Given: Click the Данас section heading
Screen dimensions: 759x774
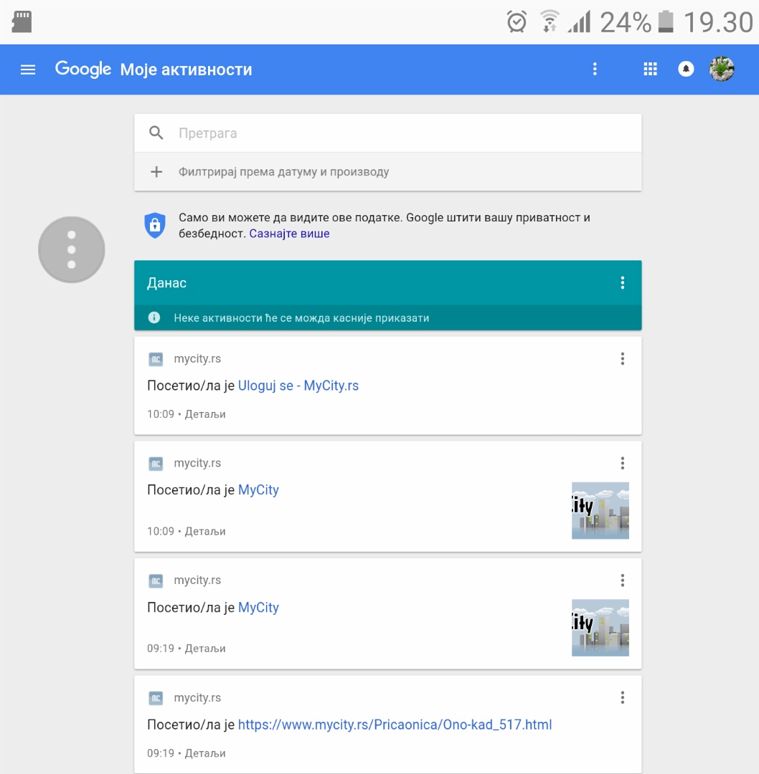Looking at the screenshot, I should [166, 283].
